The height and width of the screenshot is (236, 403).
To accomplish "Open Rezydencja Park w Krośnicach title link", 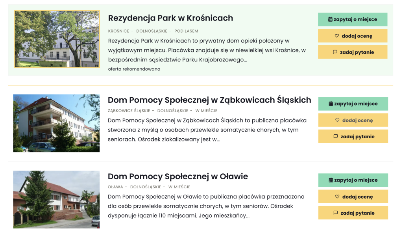I will click(x=170, y=18).
